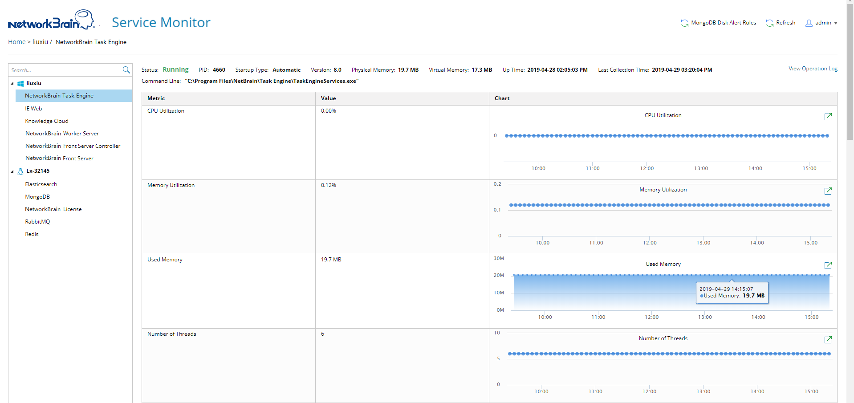
Task: Select Knowledge Cloud service
Action: [47, 121]
